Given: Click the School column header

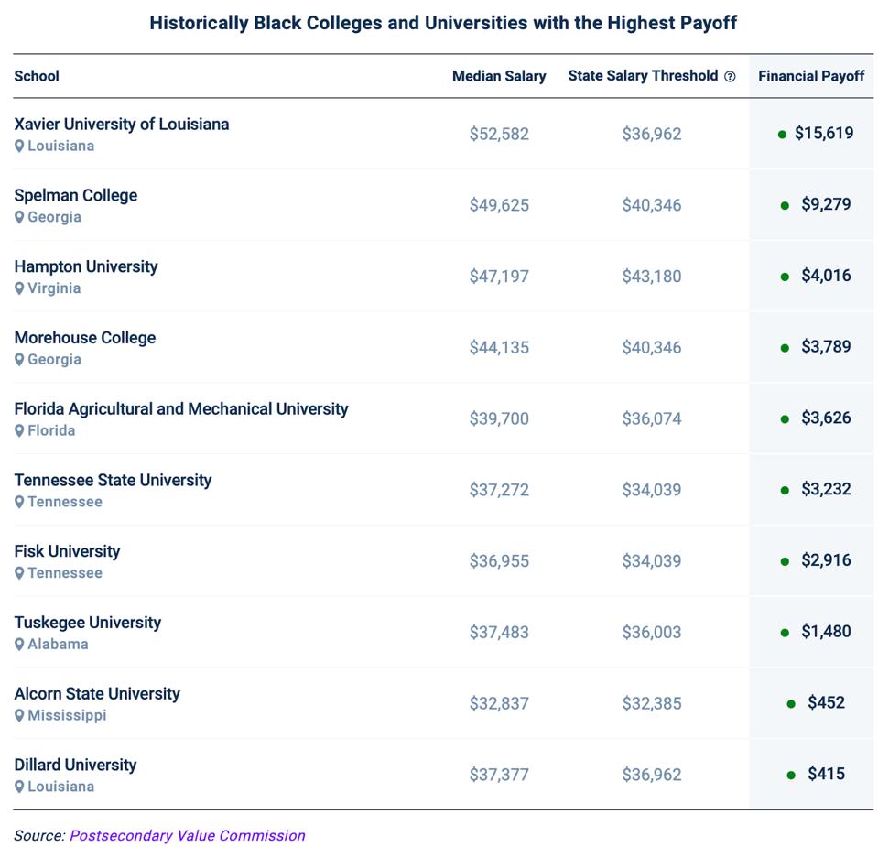Looking at the screenshot, I should pos(37,77).
